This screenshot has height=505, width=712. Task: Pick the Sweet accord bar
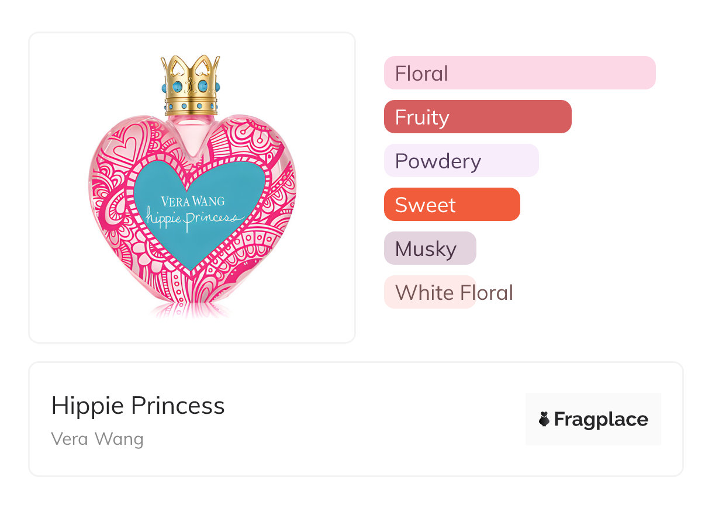click(451, 205)
